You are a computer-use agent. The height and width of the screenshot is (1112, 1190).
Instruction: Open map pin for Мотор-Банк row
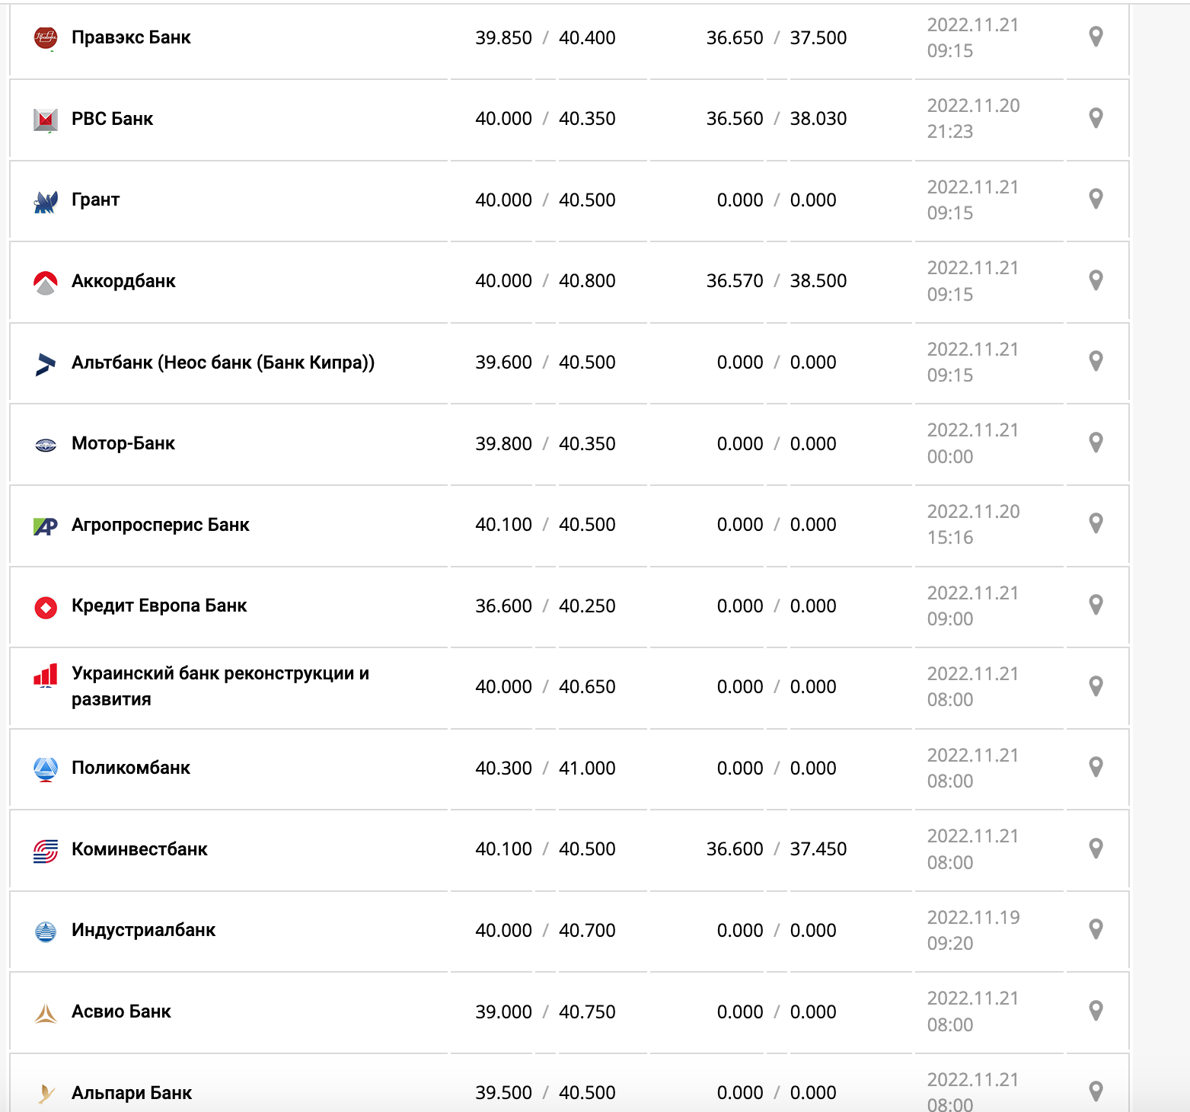click(1096, 443)
